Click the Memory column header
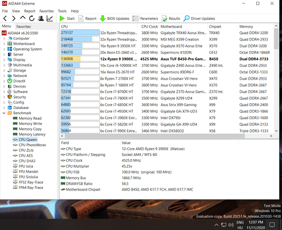The image size is (282, 230). tap(256, 26)
